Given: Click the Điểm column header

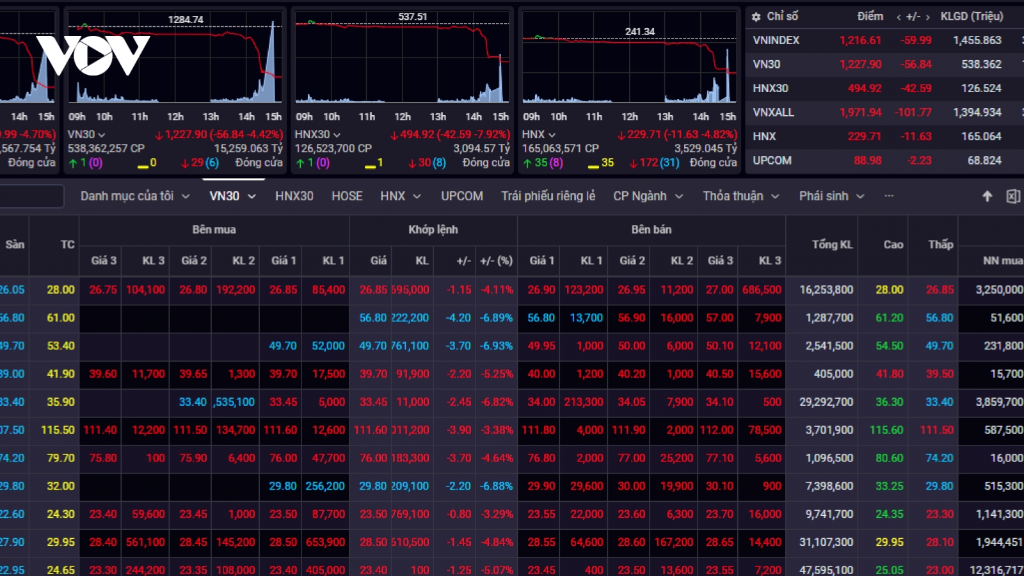Looking at the screenshot, I should [x=870, y=17].
